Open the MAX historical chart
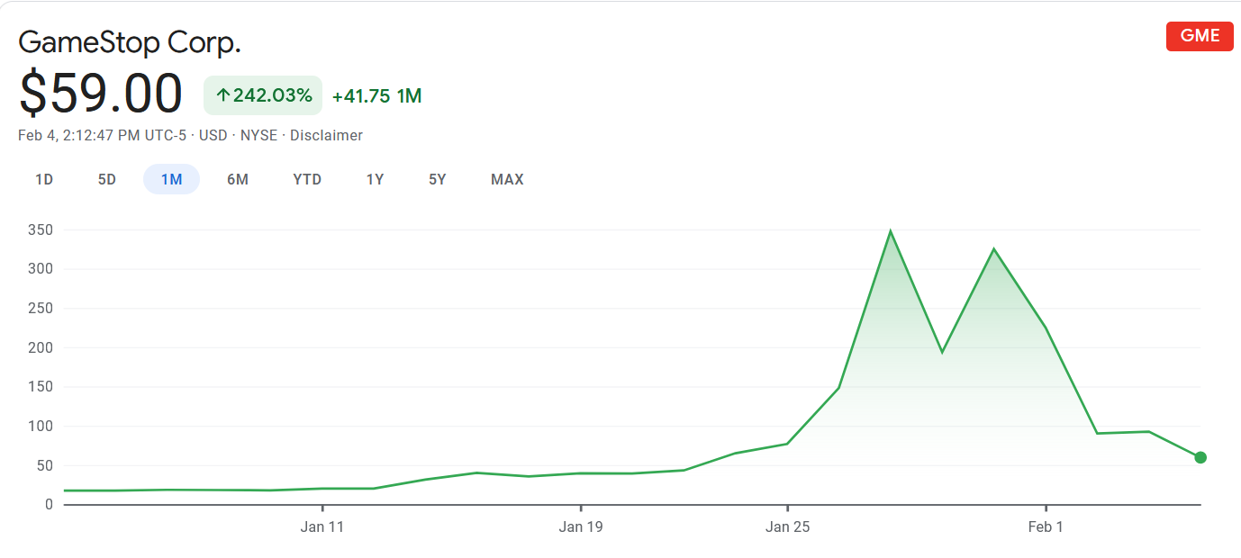The width and height of the screenshot is (1241, 558). click(506, 179)
